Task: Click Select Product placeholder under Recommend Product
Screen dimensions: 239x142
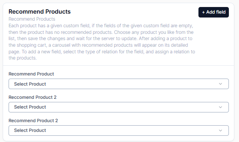Action: point(30,84)
